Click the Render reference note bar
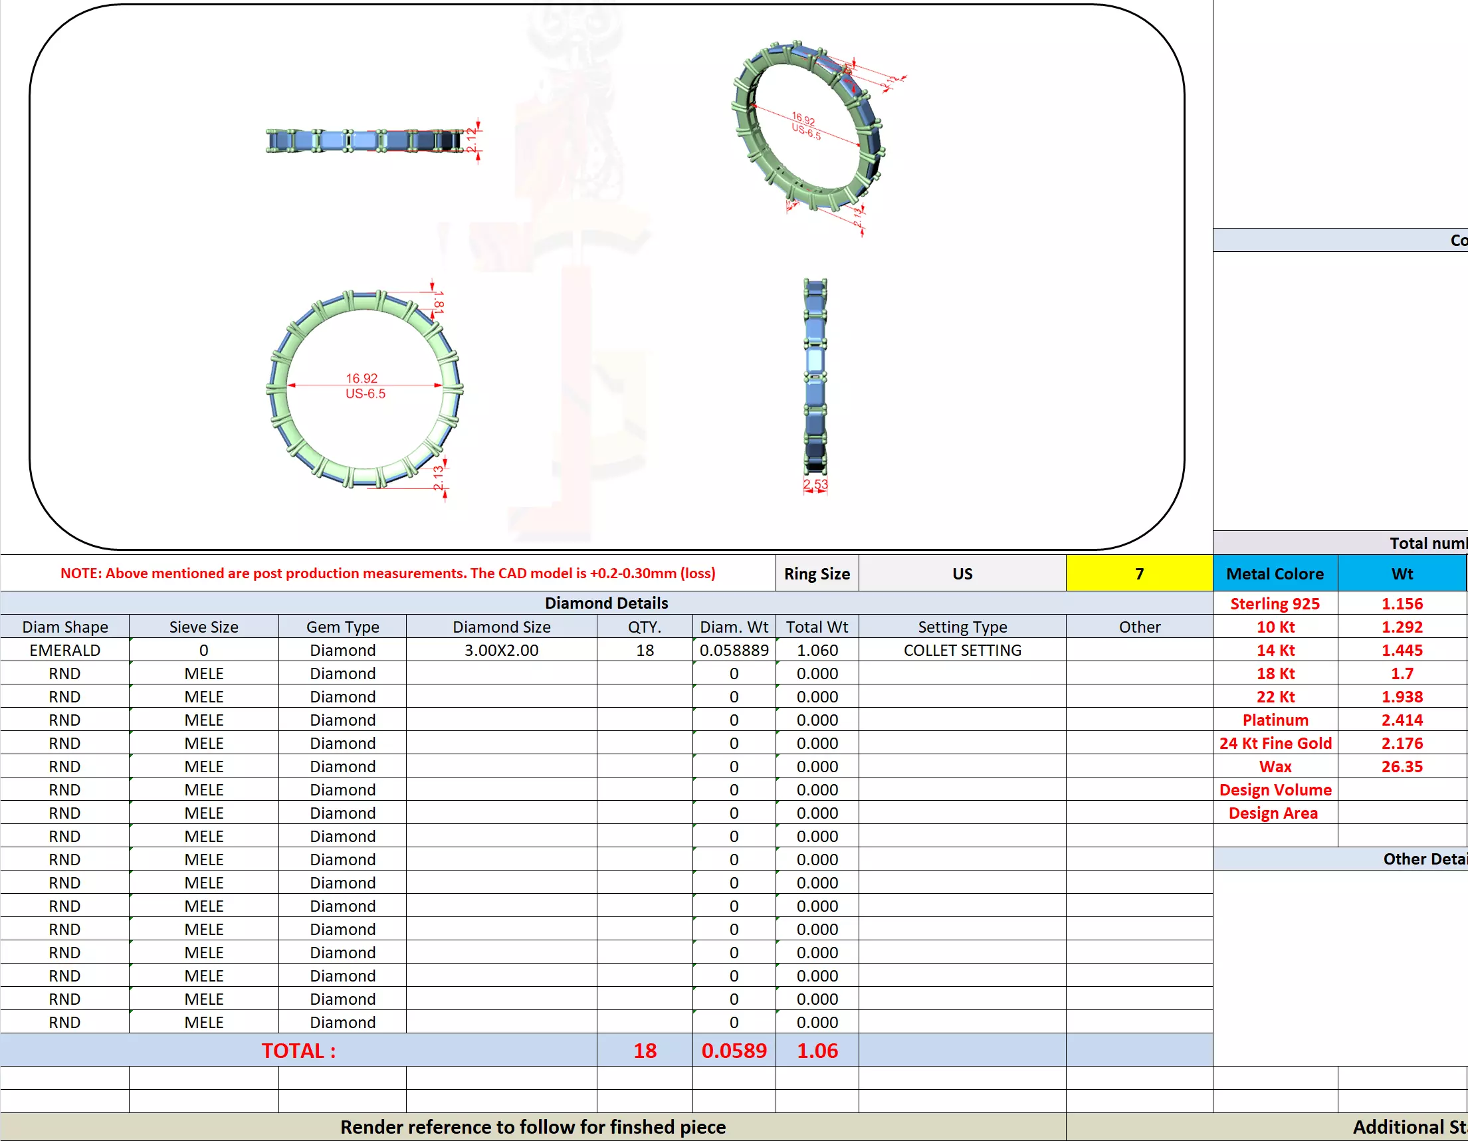1468x1141 pixels. point(532,1127)
